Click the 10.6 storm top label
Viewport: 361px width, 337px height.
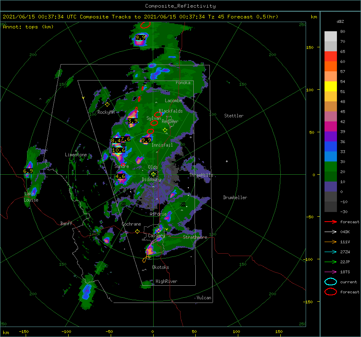[119, 150]
